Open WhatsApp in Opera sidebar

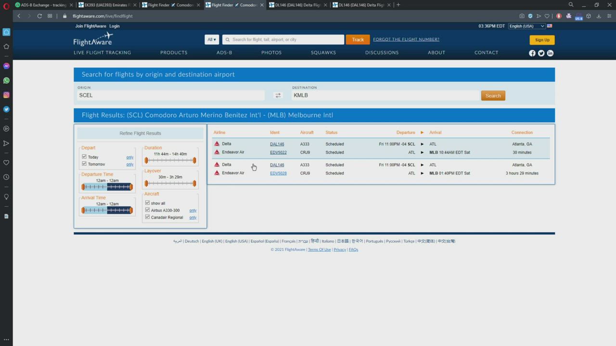6,80
